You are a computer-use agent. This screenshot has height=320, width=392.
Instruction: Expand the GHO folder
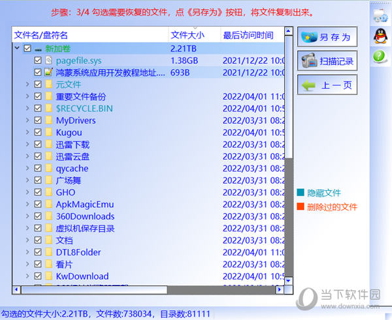click(x=27, y=192)
